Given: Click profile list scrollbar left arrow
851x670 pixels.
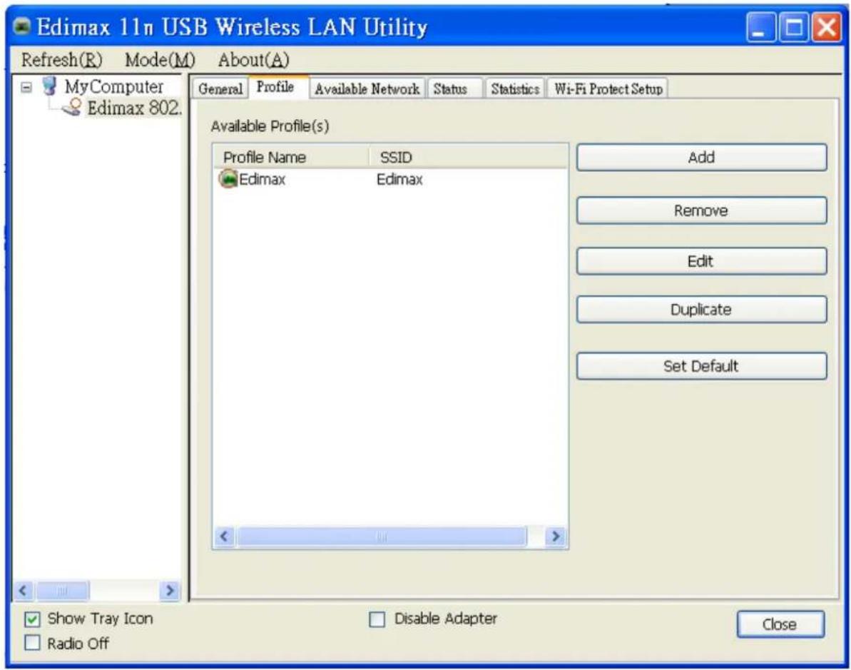Looking at the screenshot, I should coord(224,537).
